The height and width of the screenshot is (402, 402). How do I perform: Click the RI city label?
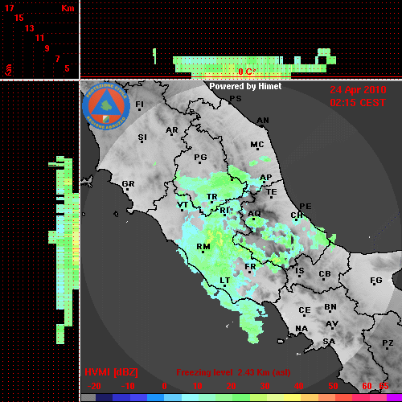(x=224, y=211)
